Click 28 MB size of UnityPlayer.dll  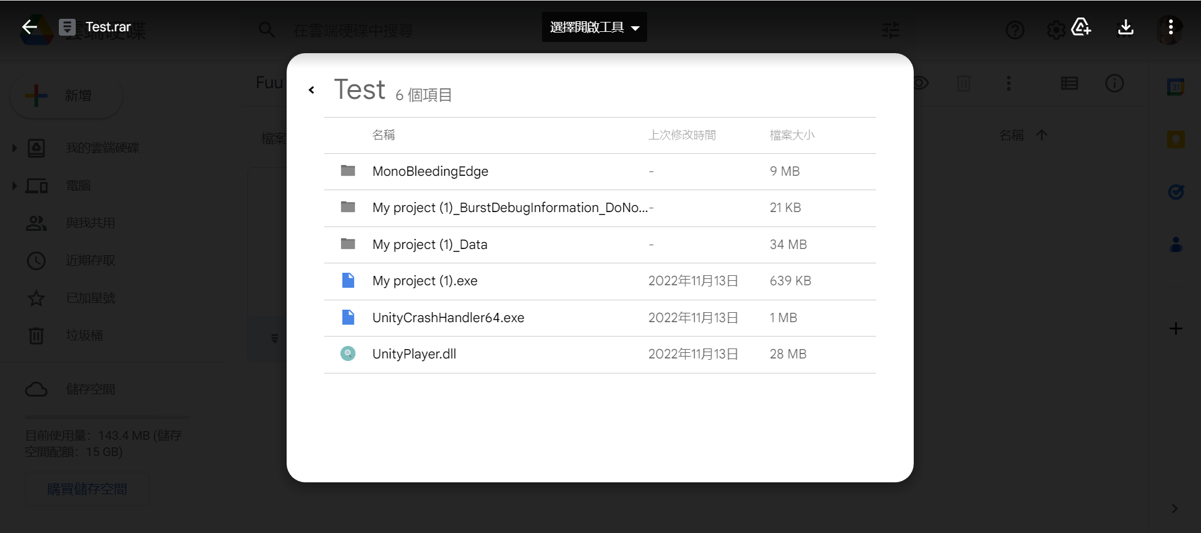[788, 354]
